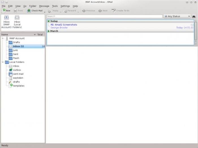
Task: Click the binoculars search icon beside Any Status
Action: pyautogui.click(x=194, y=16)
